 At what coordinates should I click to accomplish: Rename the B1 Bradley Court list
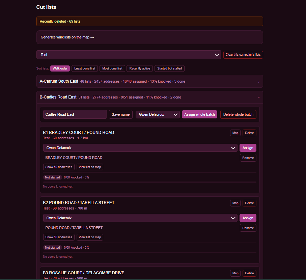tap(248, 158)
